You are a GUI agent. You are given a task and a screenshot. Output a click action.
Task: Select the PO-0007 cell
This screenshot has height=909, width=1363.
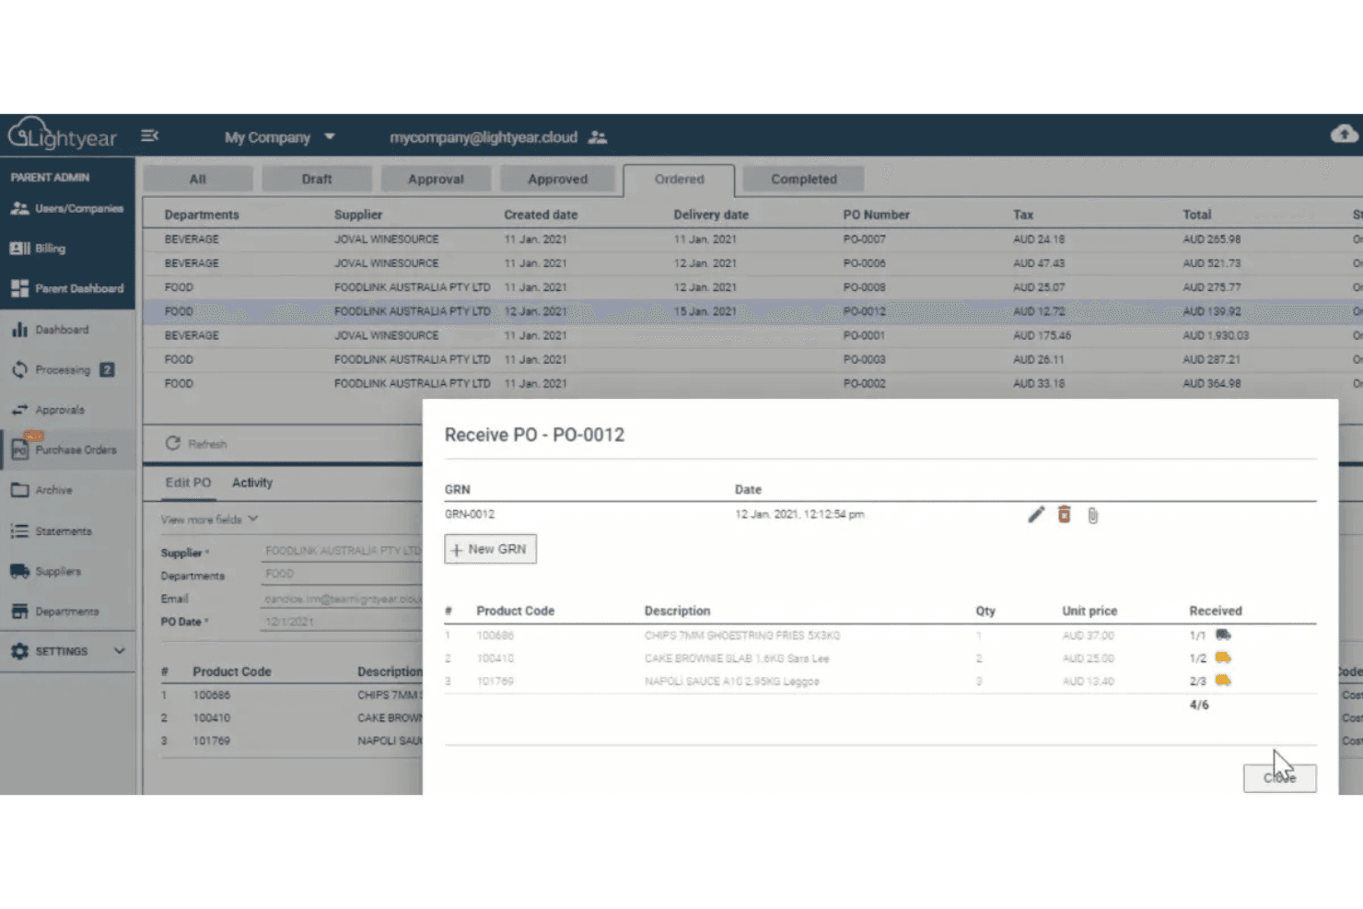[x=864, y=239]
